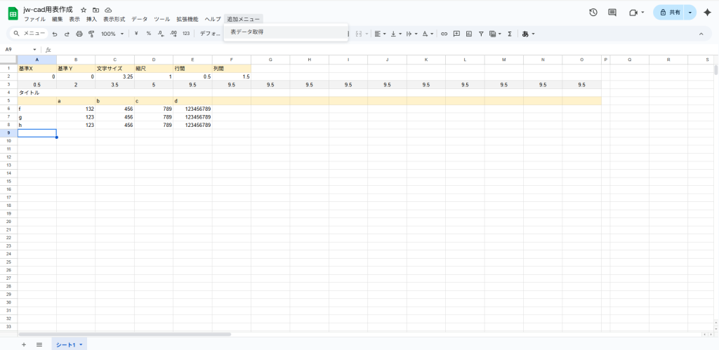The width and height of the screenshot is (719, 350).
Task: Click the document title jw-cad用表作成
Action: click(x=48, y=10)
